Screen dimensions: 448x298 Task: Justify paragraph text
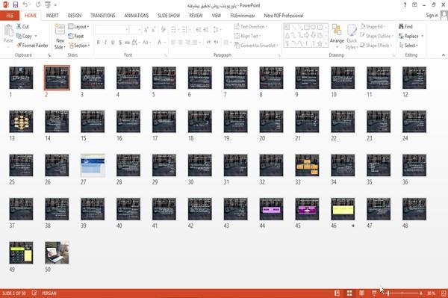click(195, 43)
